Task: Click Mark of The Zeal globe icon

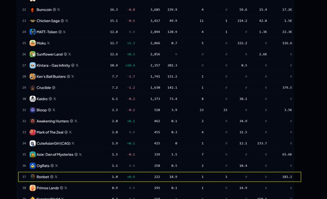Action: tap(66, 132)
